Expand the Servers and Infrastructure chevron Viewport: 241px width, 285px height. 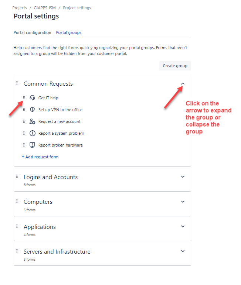click(183, 251)
